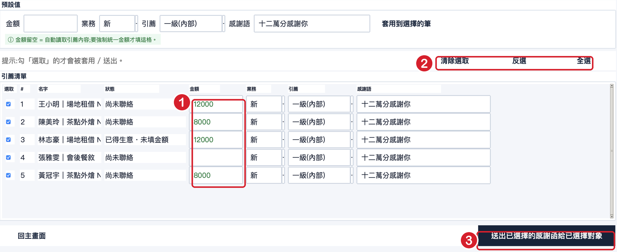Return to the main screen via 回主畫面
The height and width of the screenshot is (252, 617).
32,236
